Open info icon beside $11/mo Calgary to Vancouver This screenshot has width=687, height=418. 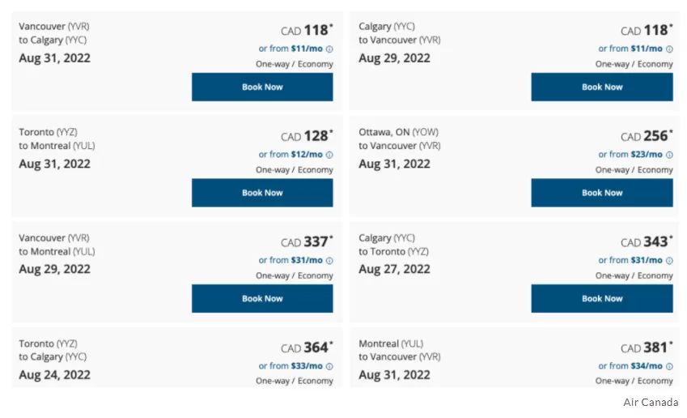(x=669, y=49)
